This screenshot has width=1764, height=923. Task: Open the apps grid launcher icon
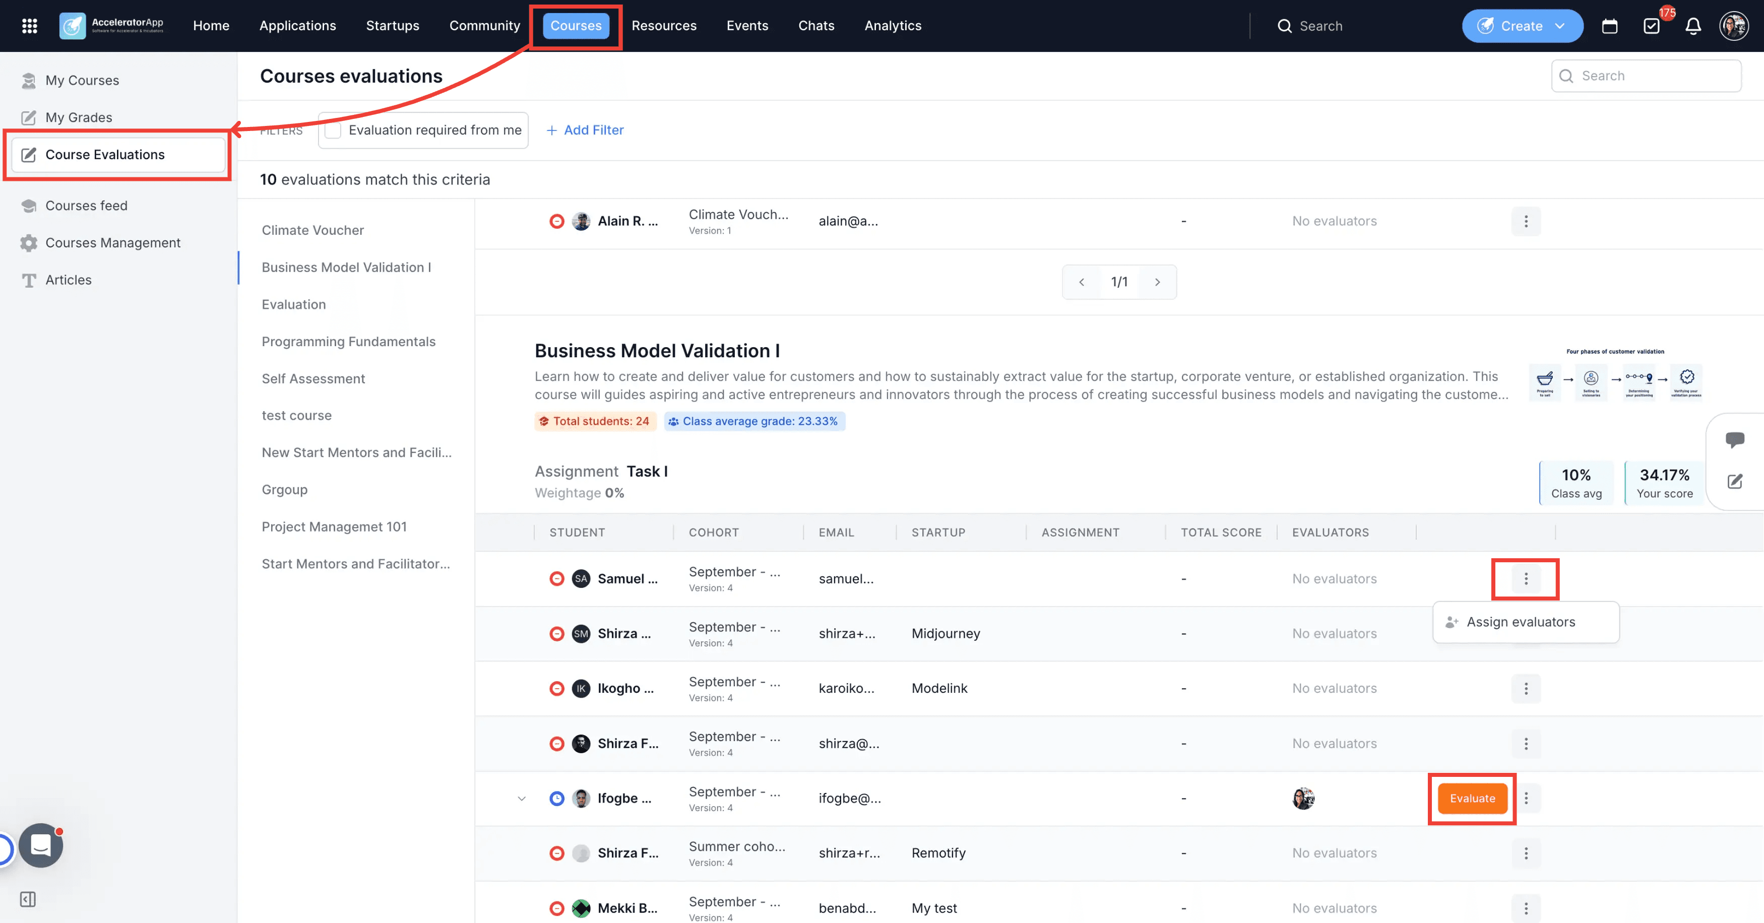click(x=29, y=26)
